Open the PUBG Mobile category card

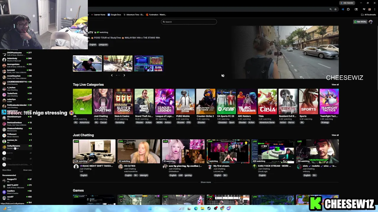(185, 102)
